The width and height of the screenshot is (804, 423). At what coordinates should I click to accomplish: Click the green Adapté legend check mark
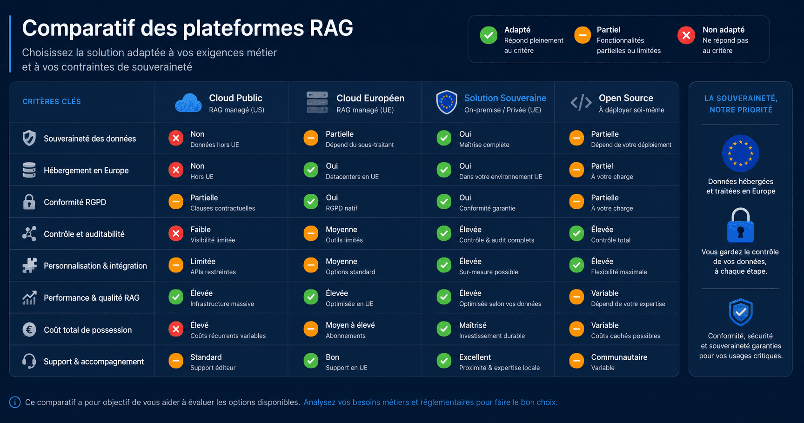(489, 35)
